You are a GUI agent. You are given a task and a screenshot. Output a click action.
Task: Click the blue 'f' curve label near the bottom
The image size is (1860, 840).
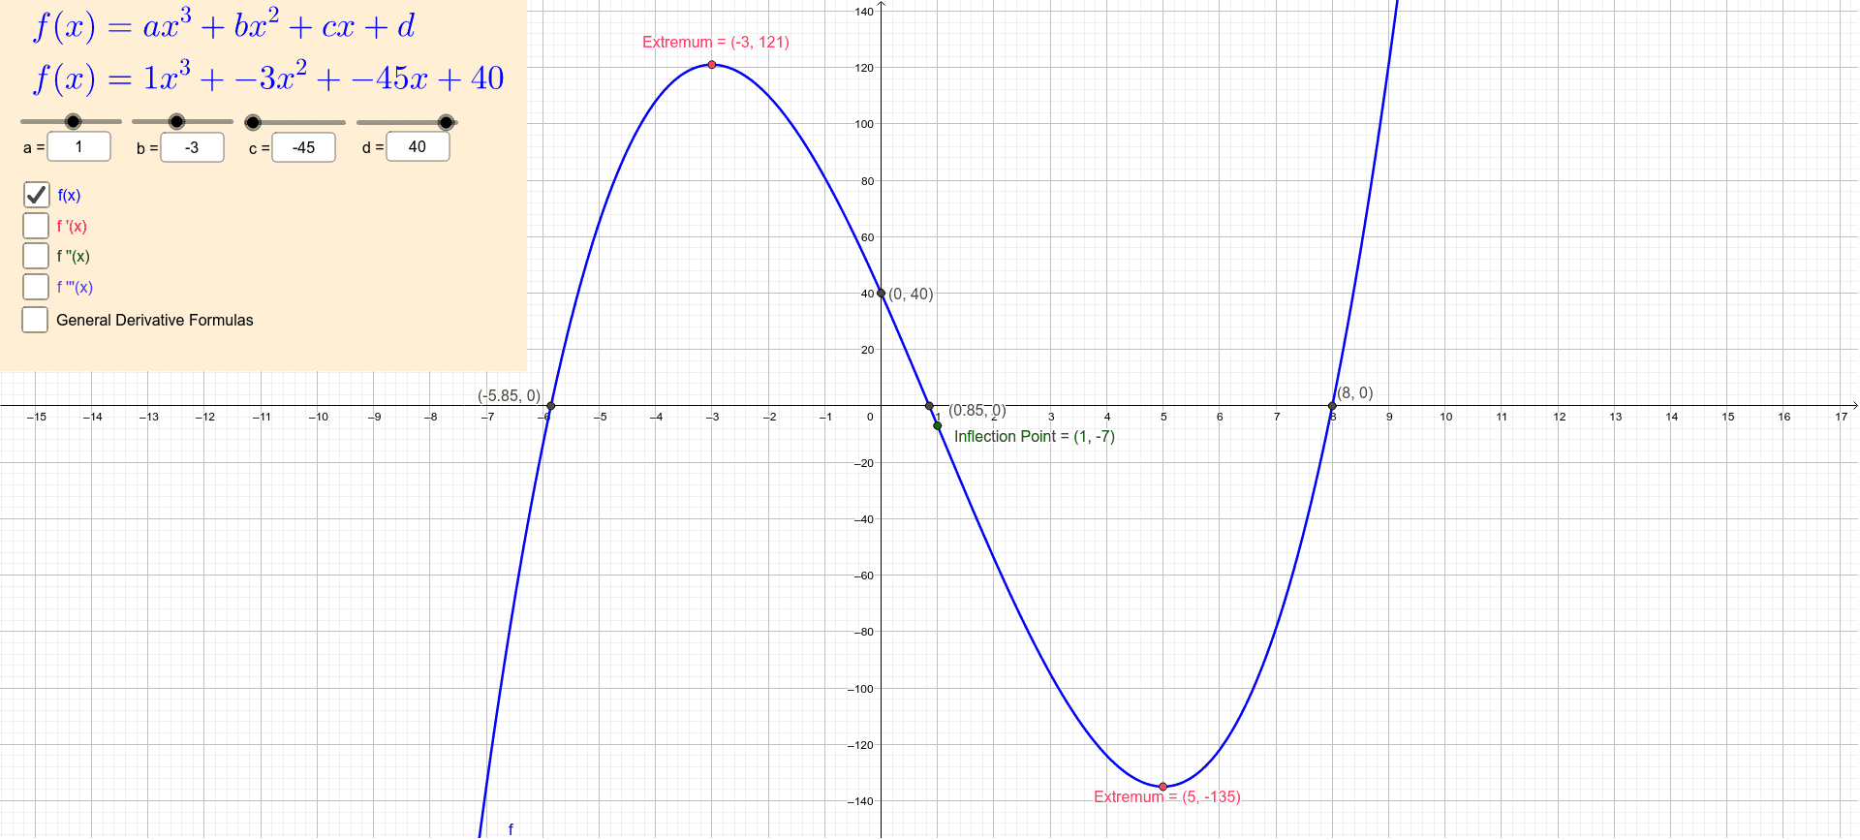511,829
